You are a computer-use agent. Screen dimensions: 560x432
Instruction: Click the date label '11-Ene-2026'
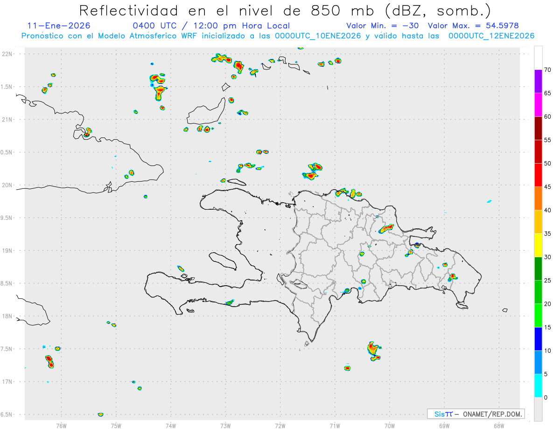tap(59, 26)
